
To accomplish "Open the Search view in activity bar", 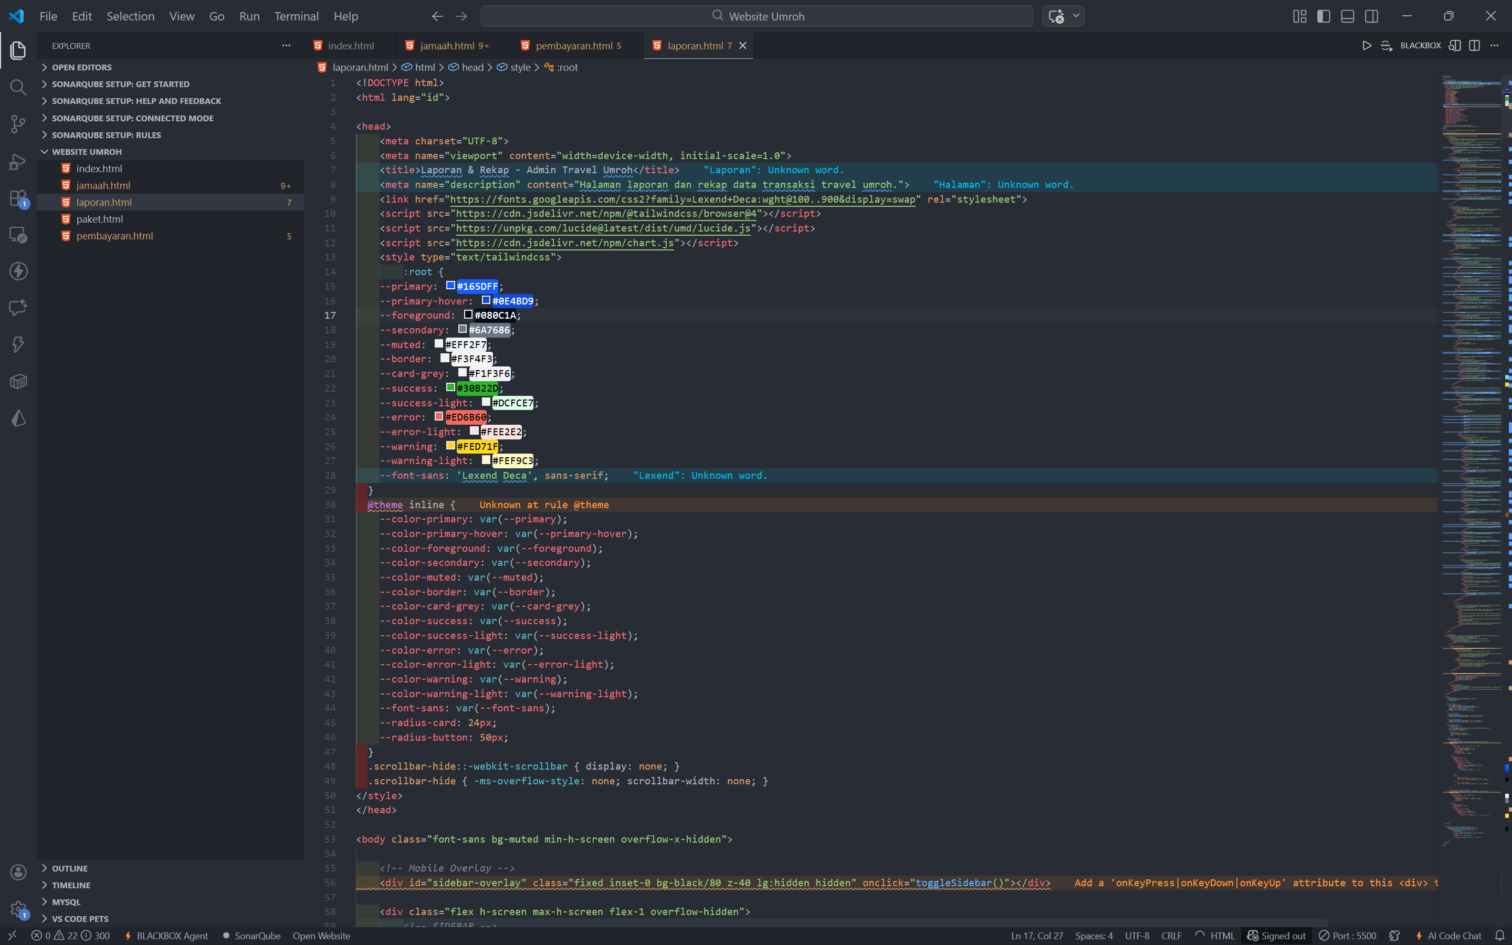I will click(18, 87).
